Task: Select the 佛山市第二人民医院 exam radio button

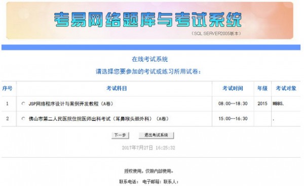Action: [23, 118]
